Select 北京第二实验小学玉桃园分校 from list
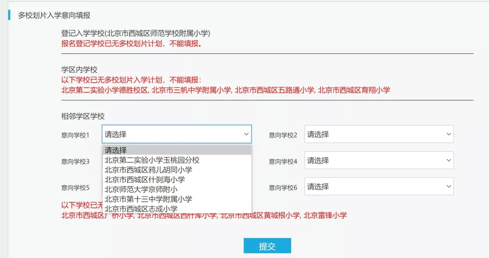The width and height of the screenshot is (489, 258). [x=177, y=160]
